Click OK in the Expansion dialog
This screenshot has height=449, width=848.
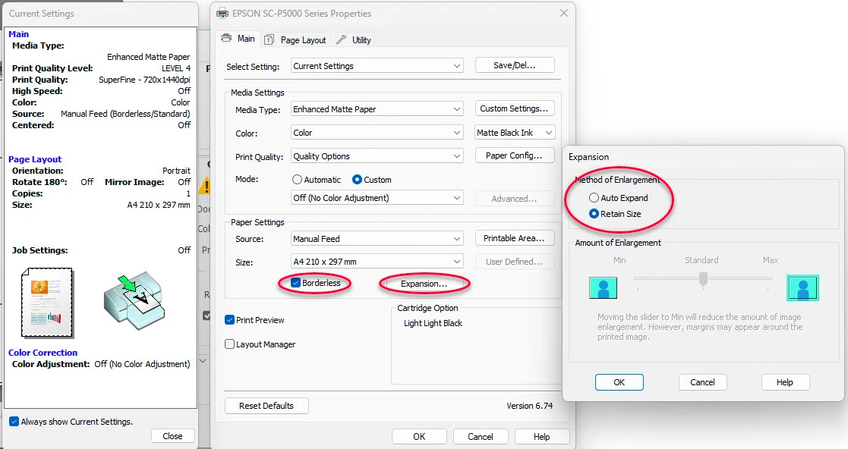point(619,382)
